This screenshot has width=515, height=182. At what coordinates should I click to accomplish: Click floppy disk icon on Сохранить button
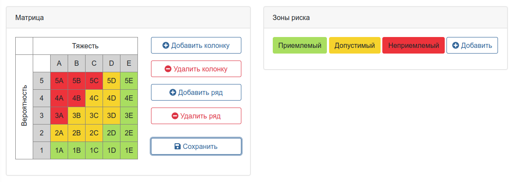(178, 146)
